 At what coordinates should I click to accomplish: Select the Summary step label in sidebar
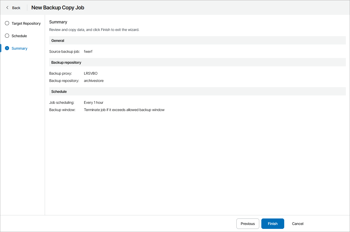pos(20,48)
